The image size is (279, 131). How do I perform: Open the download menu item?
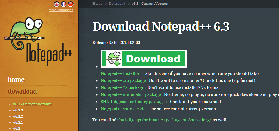(x=22, y=91)
